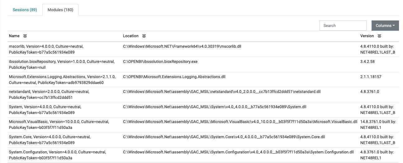Select the System.Core module row
This screenshot has width=403, height=163.
pyautogui.click(x=50, y=139)
